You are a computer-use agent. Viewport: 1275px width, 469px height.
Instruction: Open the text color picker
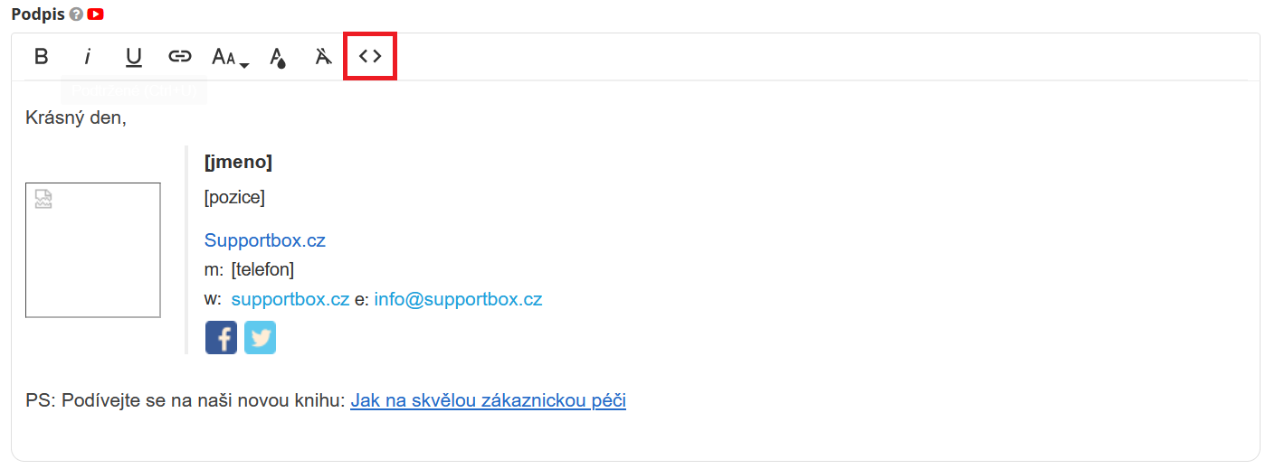tap(278, 58)
